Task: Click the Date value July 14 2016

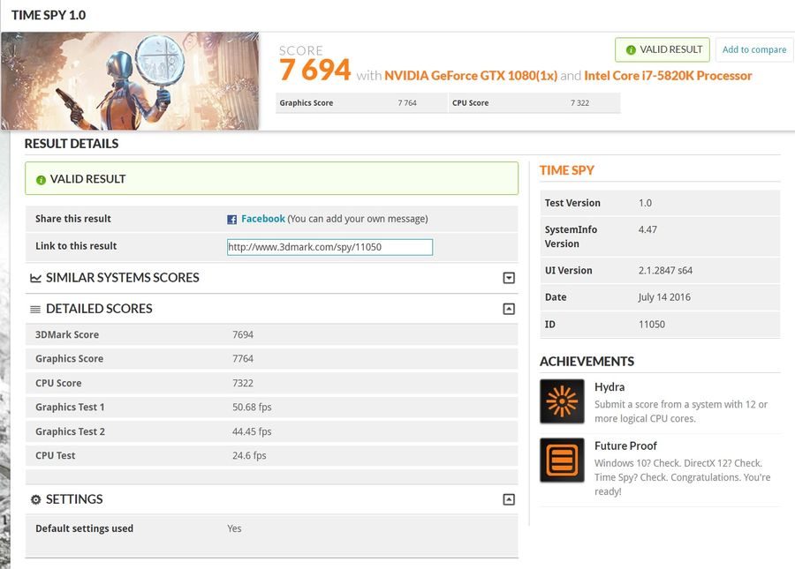Action: (x=664, y=297)
